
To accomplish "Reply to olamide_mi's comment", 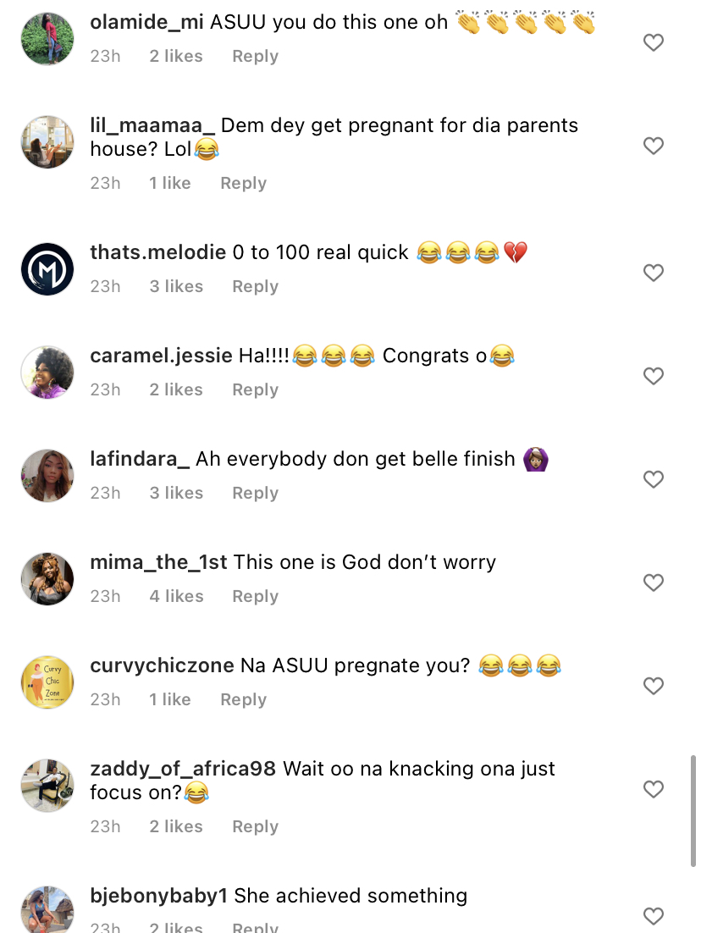I will point(255,56).
